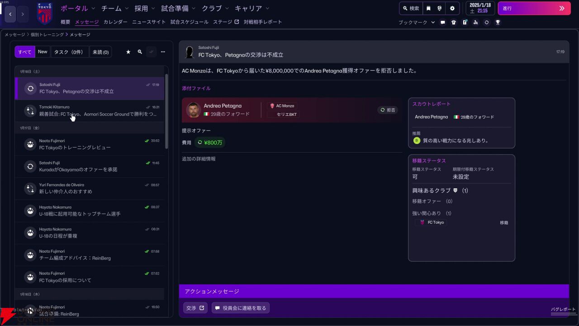This screenshot has width=579, height=326.
Task: Select the 未読 (0) filter
Action: click(x=100, y=52)
